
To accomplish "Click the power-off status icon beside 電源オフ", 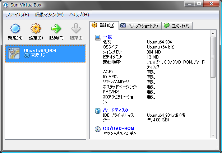I will pos(27,55).
